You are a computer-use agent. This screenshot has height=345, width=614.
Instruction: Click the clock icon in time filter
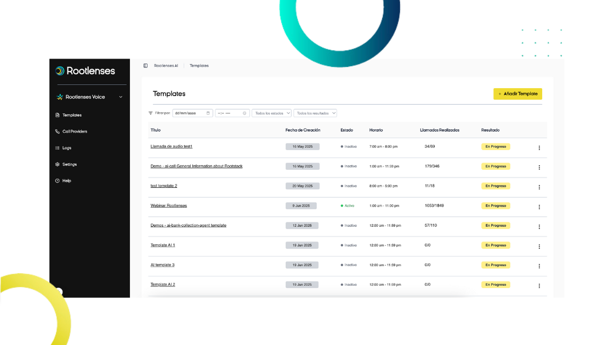(x=245, y=113)
